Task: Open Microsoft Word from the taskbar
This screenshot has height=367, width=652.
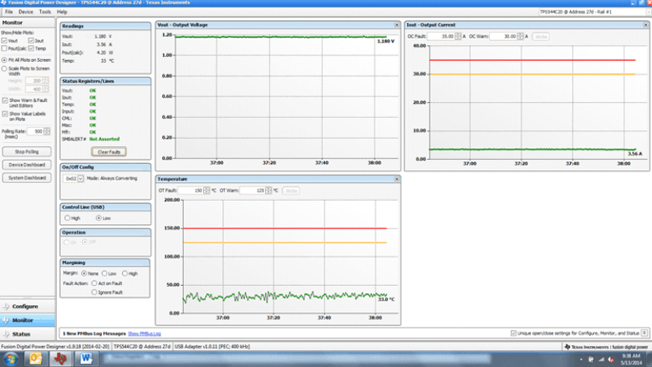Action: coord(86,358)
